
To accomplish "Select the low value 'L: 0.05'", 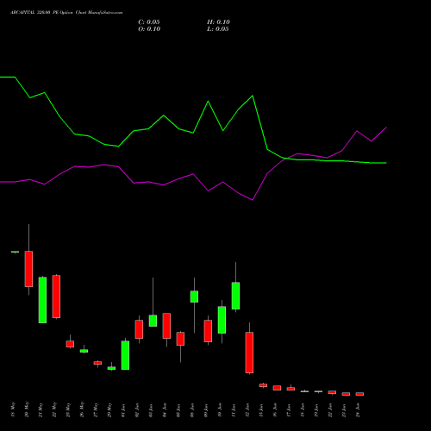I will 218,29.
